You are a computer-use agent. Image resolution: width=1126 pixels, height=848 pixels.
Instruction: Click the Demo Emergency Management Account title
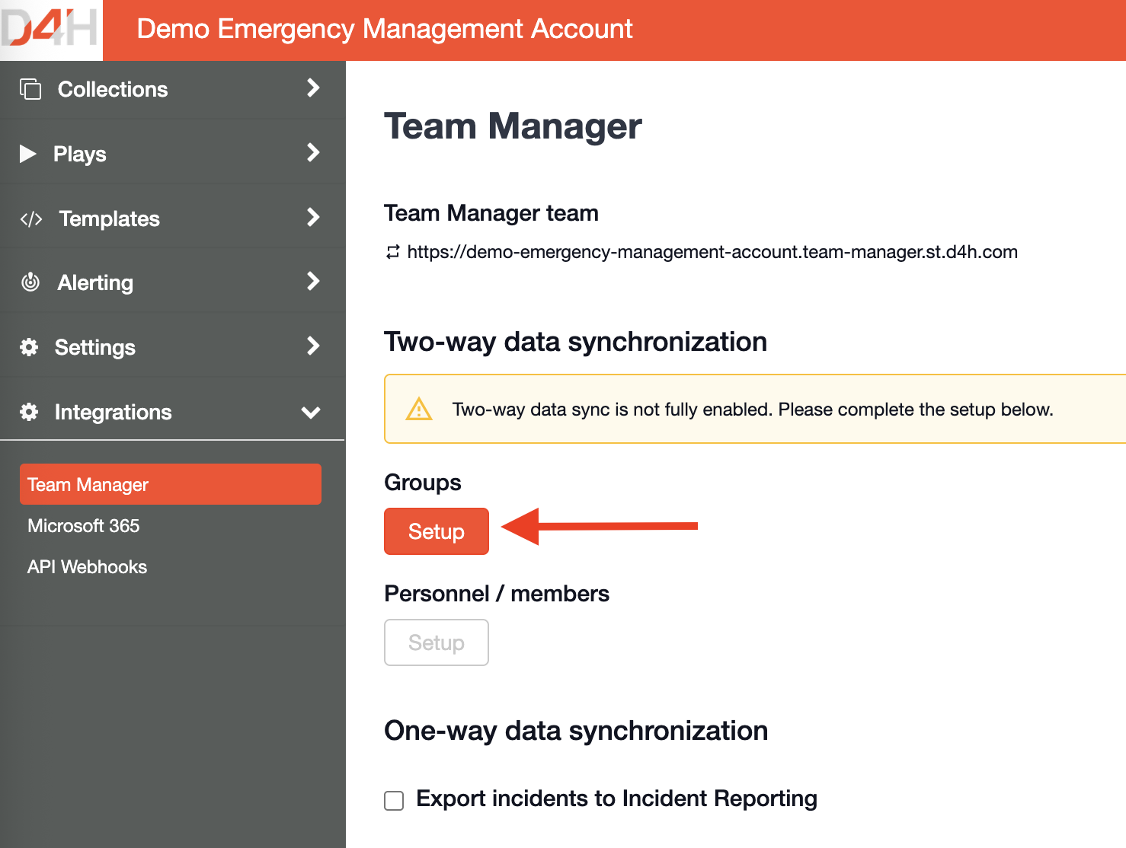[385, 29]
